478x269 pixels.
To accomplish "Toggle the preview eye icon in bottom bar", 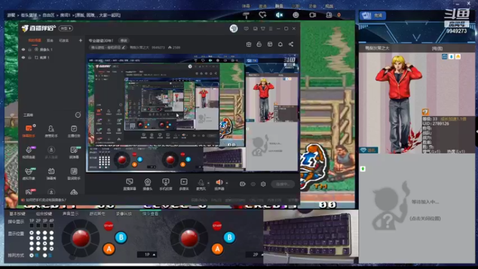I will click(253, 184).
